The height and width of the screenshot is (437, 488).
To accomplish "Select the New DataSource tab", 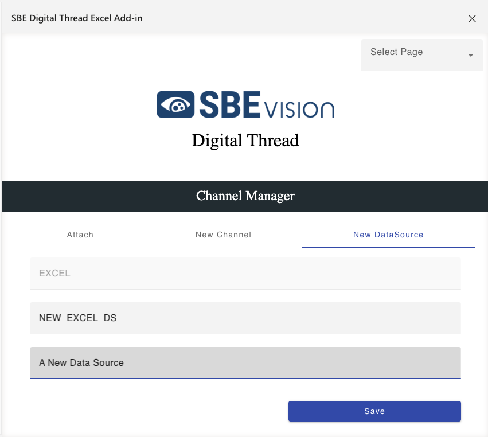I will pos(388,235).
